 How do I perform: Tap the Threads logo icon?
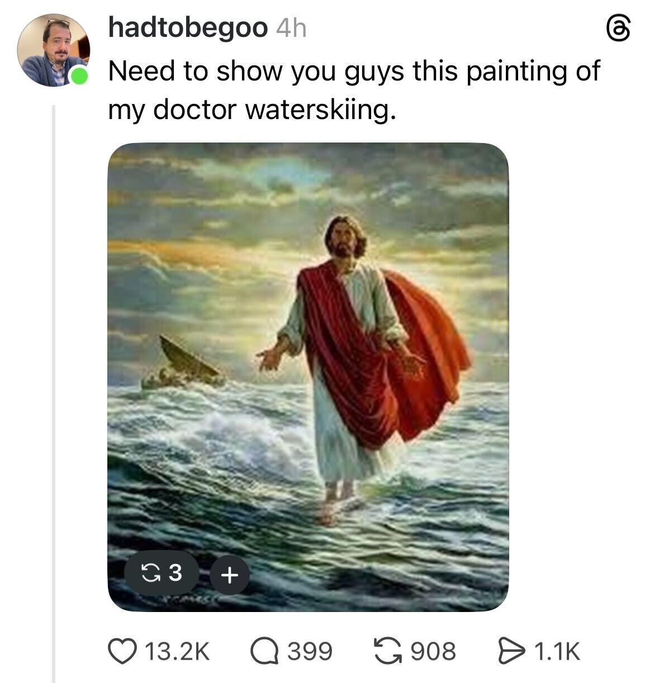[619, 29]
